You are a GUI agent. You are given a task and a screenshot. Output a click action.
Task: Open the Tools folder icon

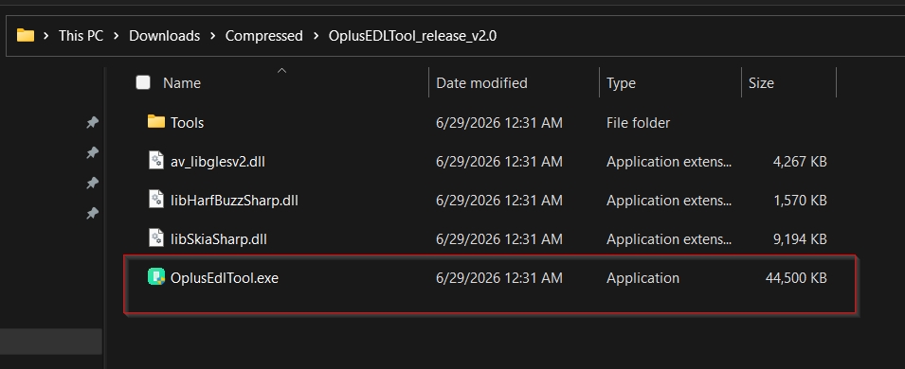pos(155,122)
